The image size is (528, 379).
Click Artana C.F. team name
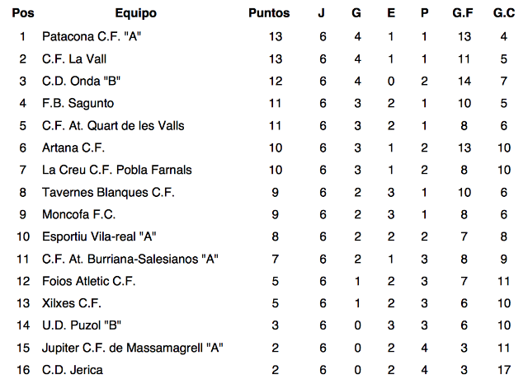click(73, 147)
